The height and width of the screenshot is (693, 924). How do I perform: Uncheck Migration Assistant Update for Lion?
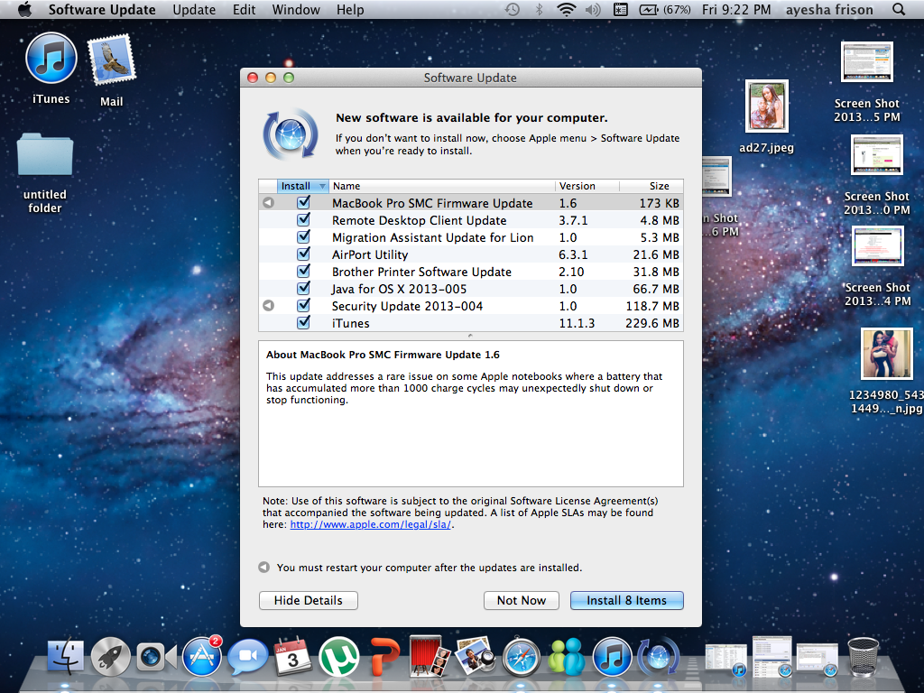(x=303, y=237)
